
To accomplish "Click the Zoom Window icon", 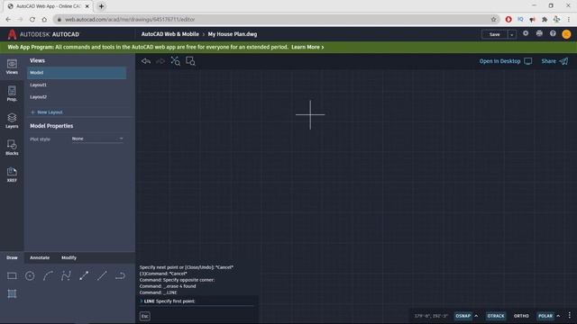I will pos(190,61).
